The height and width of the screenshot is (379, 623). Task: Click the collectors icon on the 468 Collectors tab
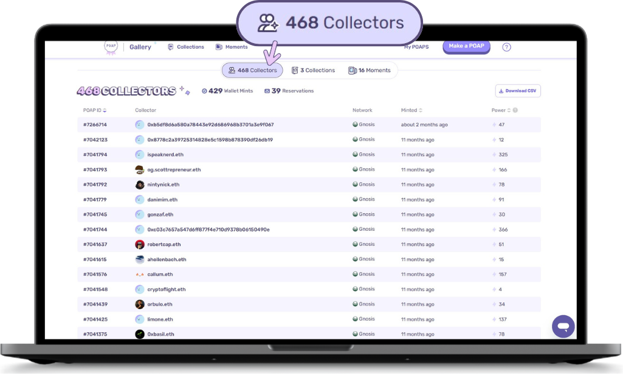click(232, 70)
